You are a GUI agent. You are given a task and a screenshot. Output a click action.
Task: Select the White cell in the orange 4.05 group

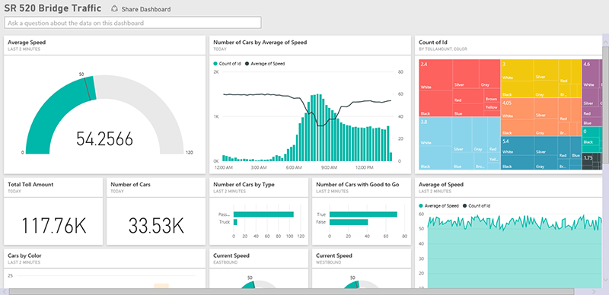pos(518,109)
